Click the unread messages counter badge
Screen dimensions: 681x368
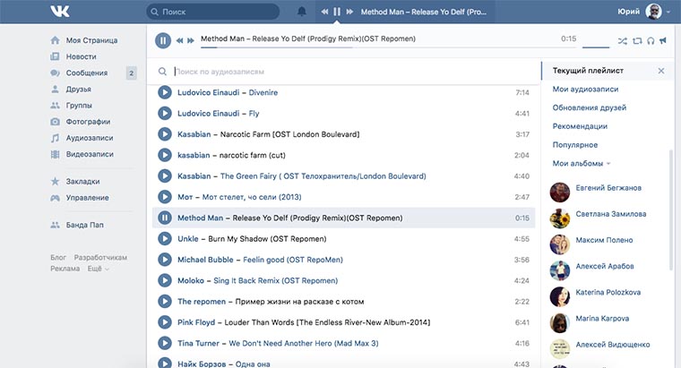[x=131, y=73]
